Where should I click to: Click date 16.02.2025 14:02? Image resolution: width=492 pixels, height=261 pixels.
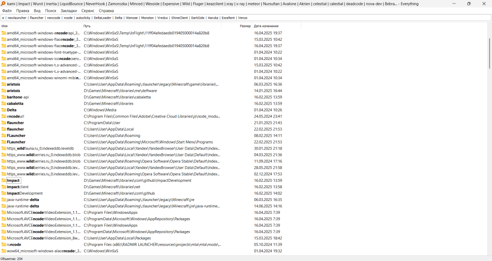coord(268,193)
